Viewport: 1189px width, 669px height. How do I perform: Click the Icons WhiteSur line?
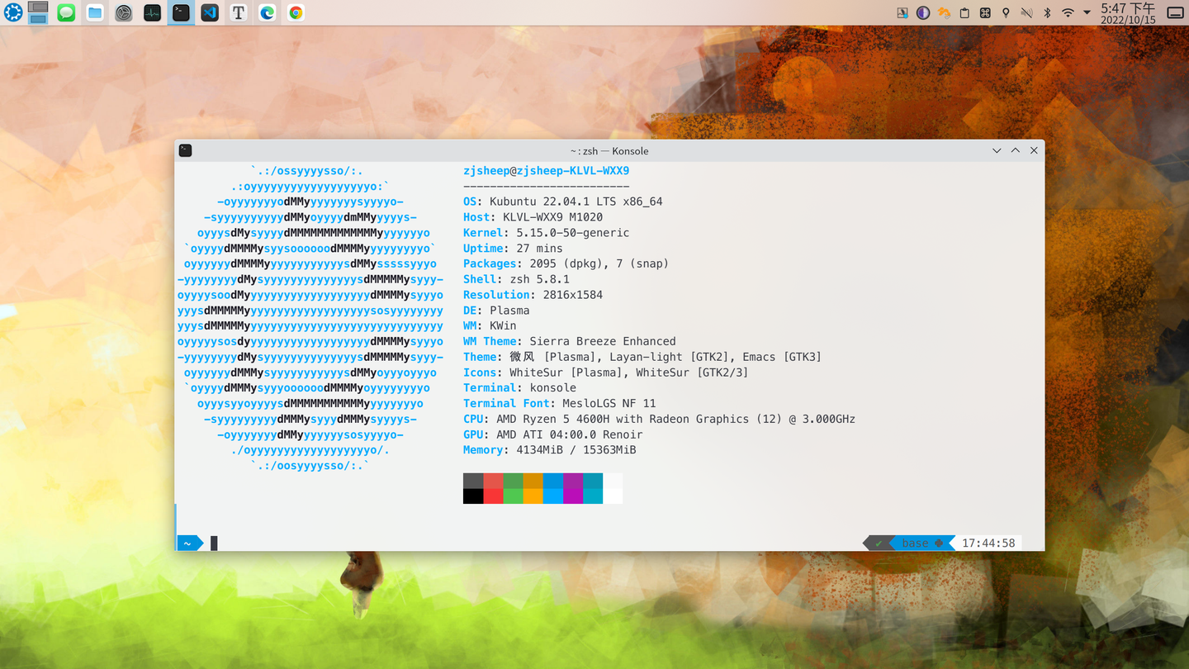point(606,372)
